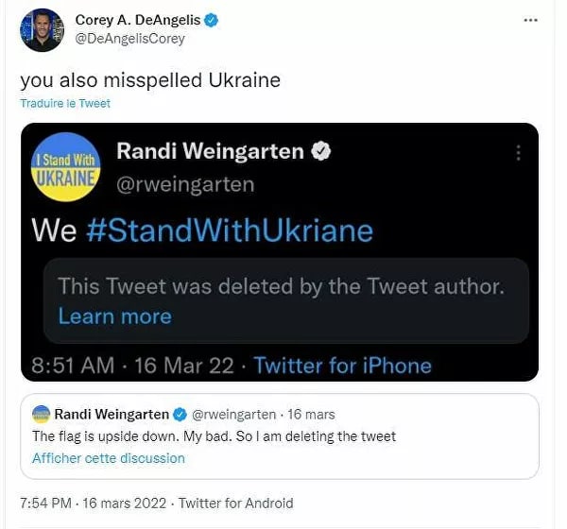The height and width of the screenshot is (529, 567).
Task: Click the verified badge in the dark screenshot
Action: pyautogui.click(x=321, y=151)
